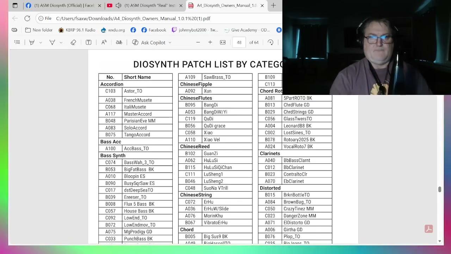Open KBRP 96.1 Radio bookmark

pyautogui.click(x=77, y=30)
